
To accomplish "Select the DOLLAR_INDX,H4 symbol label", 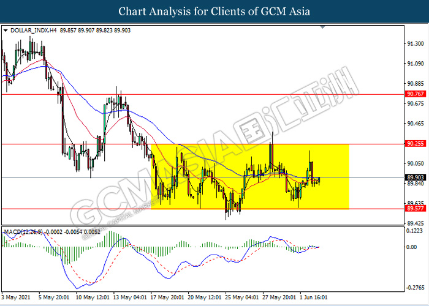I will pos(33,31).
